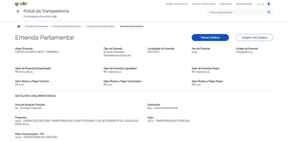The height and width of the screenshot is (142, 288).
Task: Open third breadcrumb Consulta de Emendas Parlam.
Action: pyautogui.click(x=101, y=26)
